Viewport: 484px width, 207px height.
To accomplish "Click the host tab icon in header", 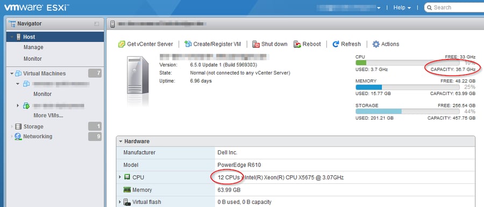I will [112, 24].
